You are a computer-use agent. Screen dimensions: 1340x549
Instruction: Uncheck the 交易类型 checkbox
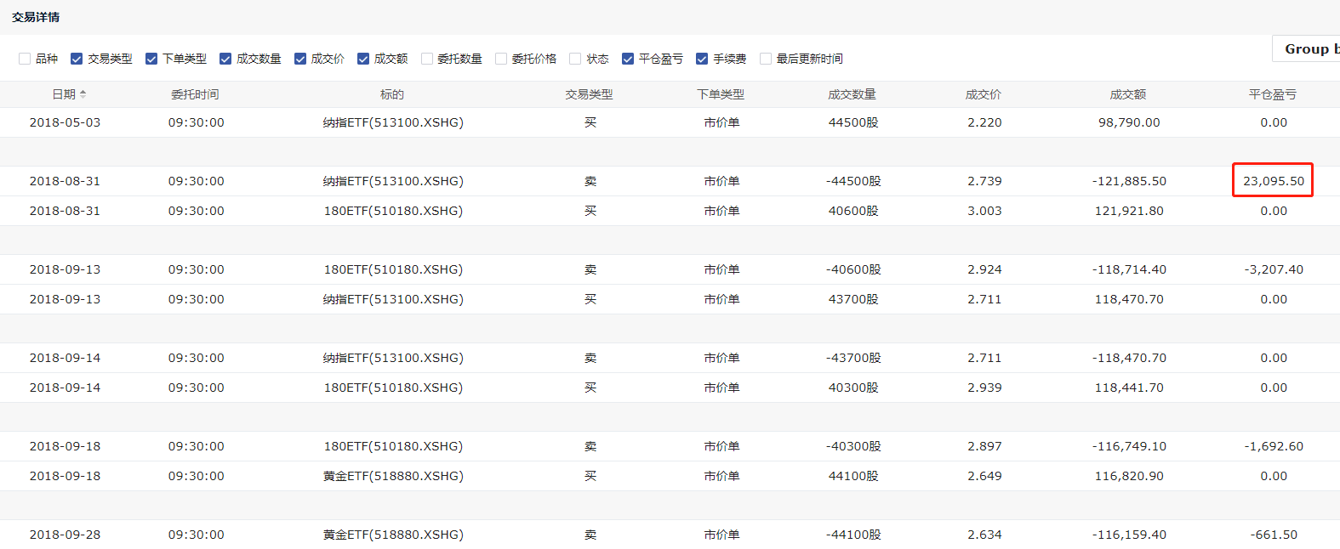click(77, 59)
